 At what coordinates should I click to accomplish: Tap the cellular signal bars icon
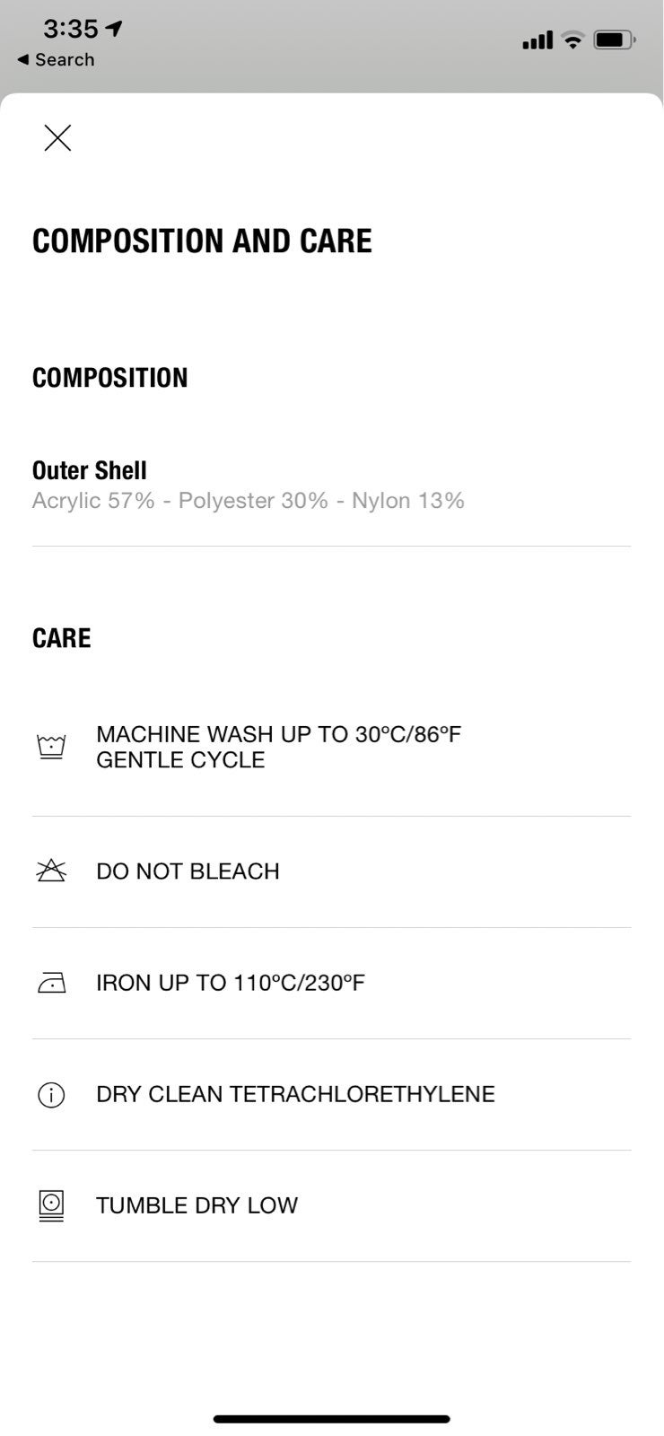click(537, 40)
